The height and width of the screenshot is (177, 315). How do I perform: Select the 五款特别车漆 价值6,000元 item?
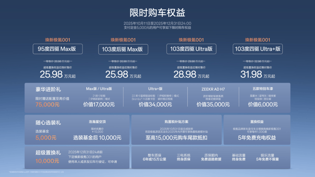(x=263, y=105)
